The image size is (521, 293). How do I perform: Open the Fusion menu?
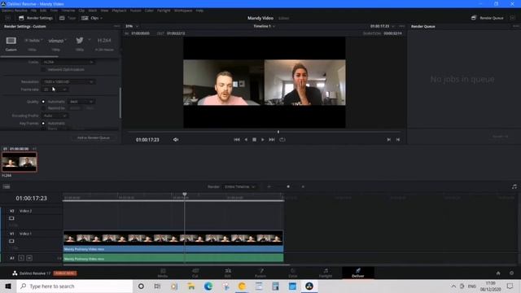coord(136,11)
